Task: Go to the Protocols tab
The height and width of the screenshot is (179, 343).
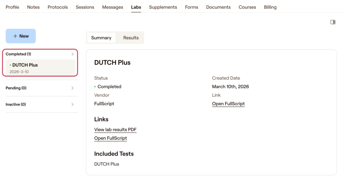Action: (x=58, y=7)
